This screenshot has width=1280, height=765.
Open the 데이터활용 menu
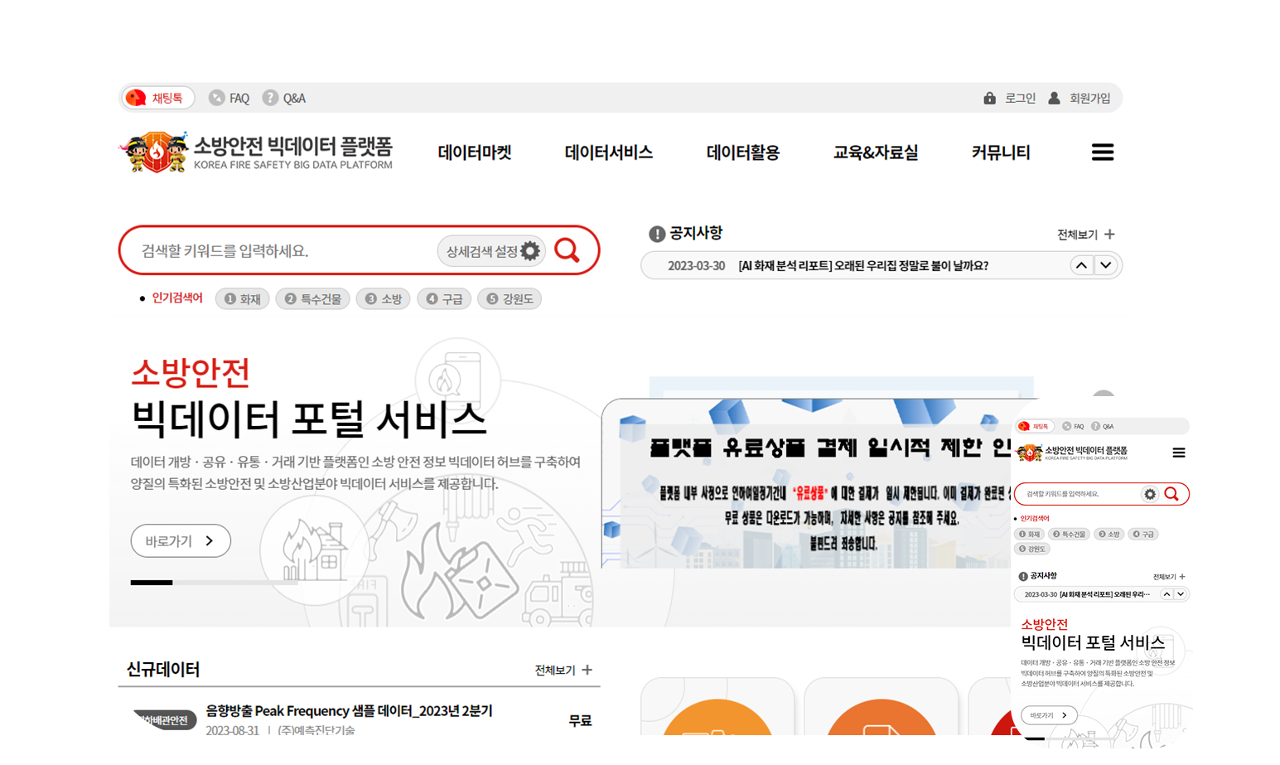click(743, 153)
